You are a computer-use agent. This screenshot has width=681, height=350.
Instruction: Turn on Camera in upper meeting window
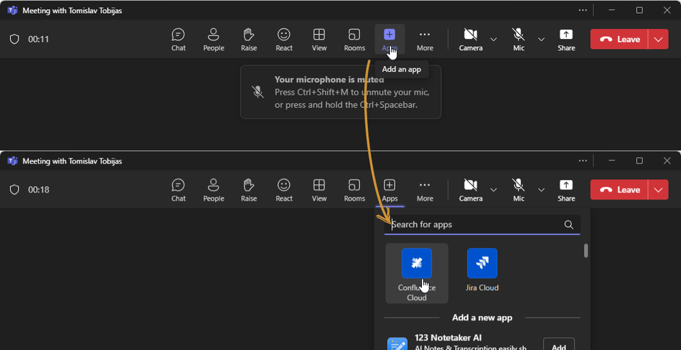471,40
